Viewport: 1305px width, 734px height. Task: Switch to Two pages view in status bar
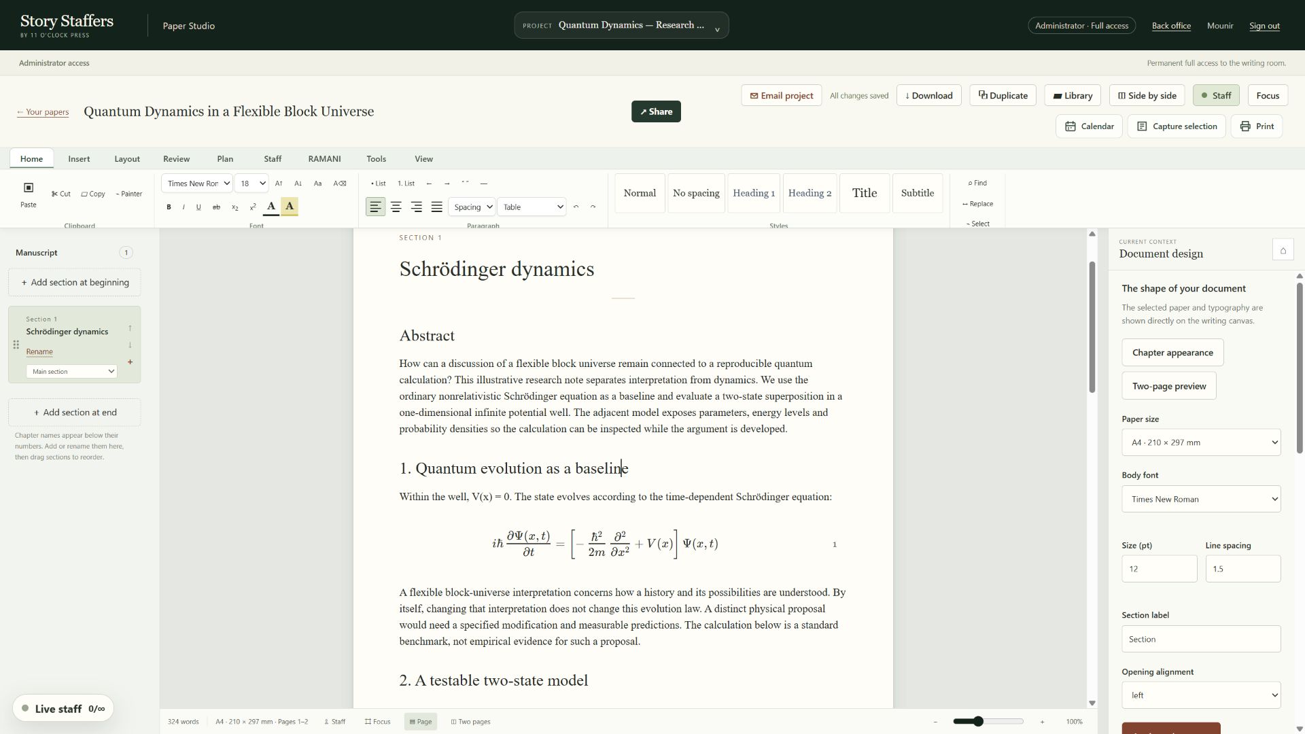470,722
